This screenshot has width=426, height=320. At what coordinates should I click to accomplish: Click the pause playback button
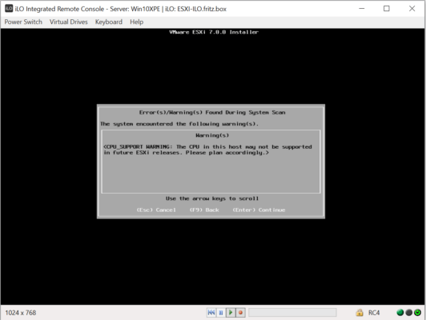coord(221,313)
